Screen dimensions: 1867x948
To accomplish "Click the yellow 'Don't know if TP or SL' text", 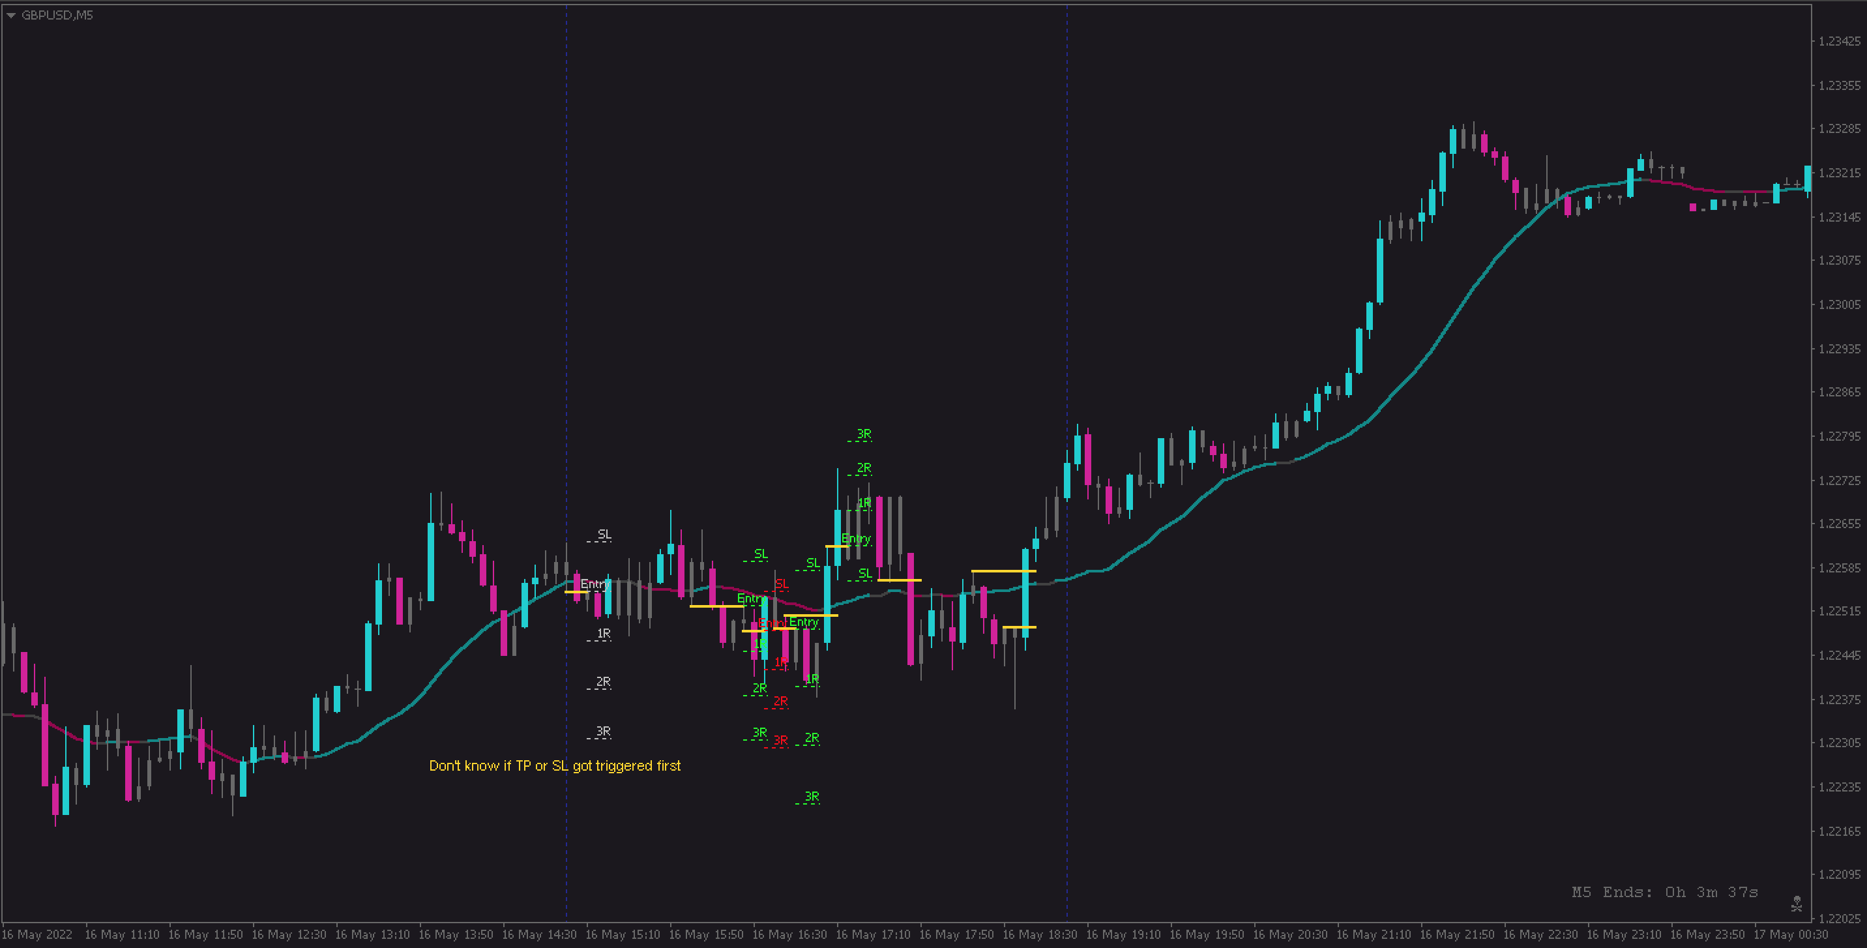I will [x=555, y=765].
